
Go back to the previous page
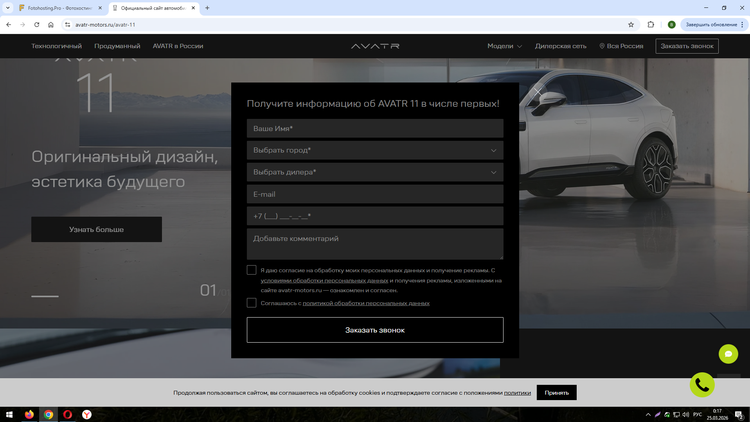(x=9, y=25)
